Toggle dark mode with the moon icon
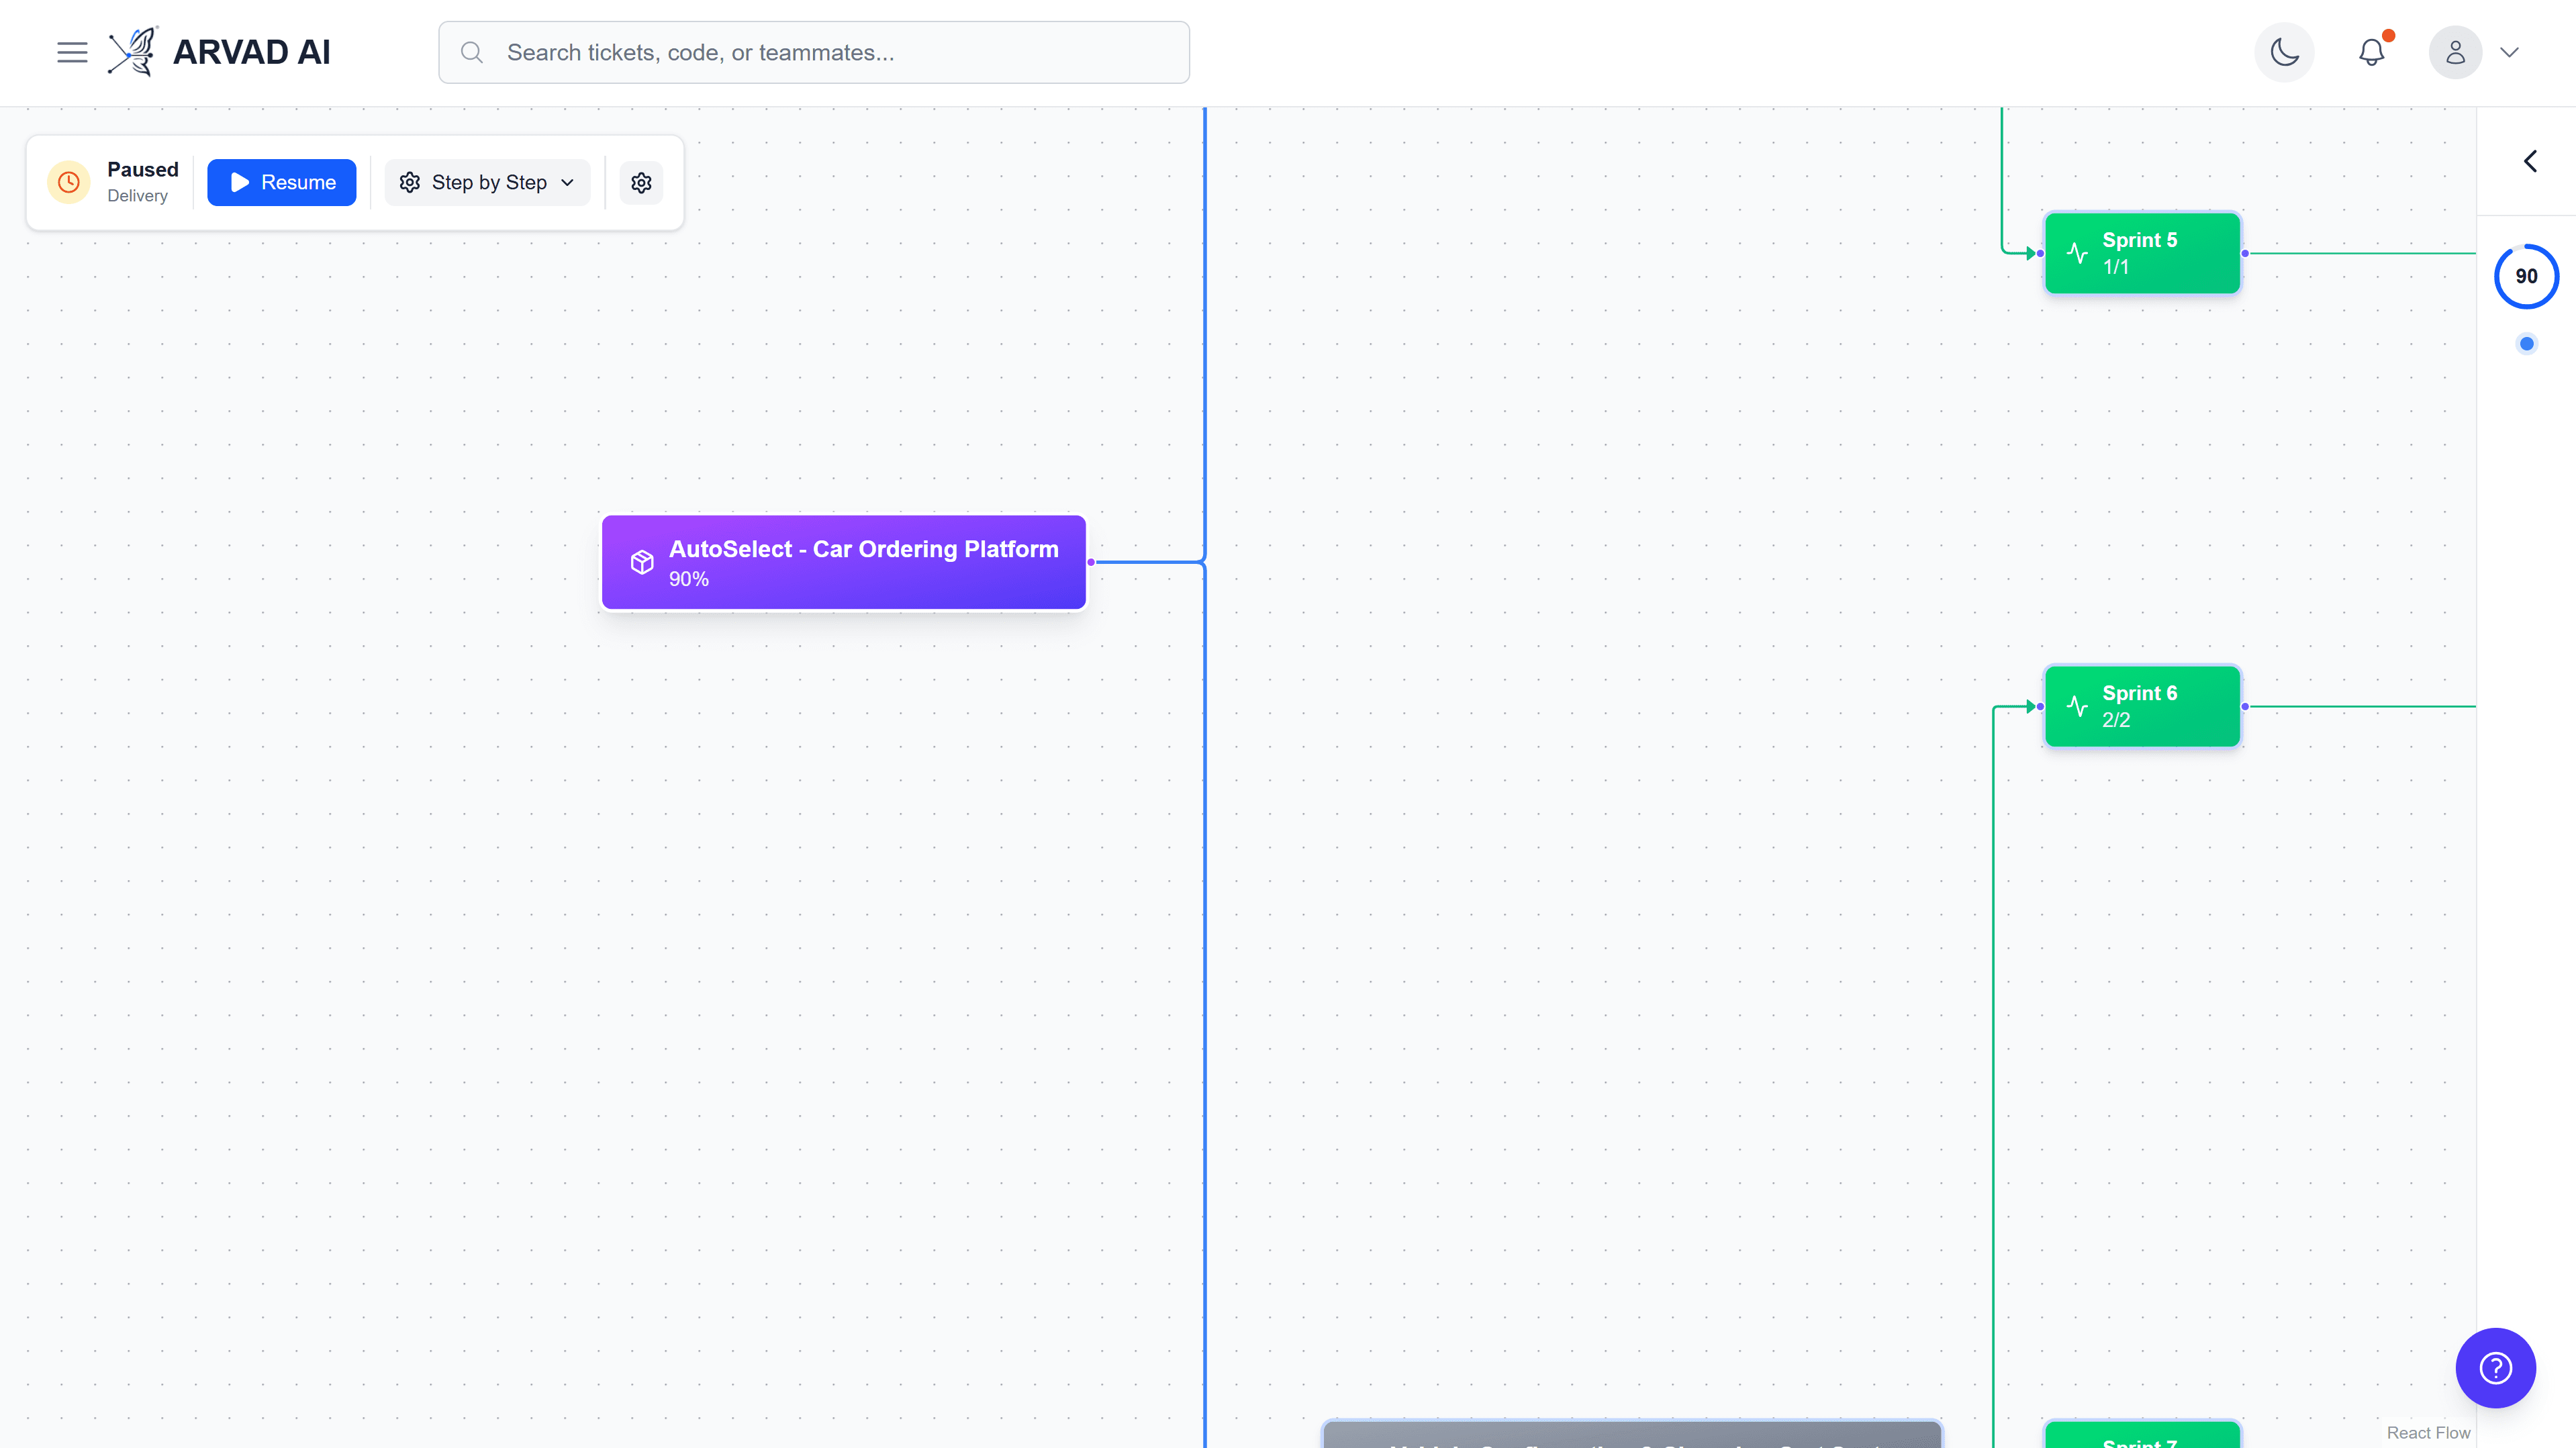This screenshot has width=2576, height=1448. click(x=2284, y=52)
